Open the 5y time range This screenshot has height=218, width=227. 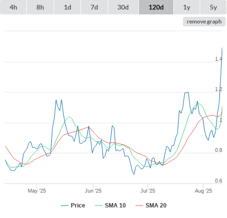213,7
